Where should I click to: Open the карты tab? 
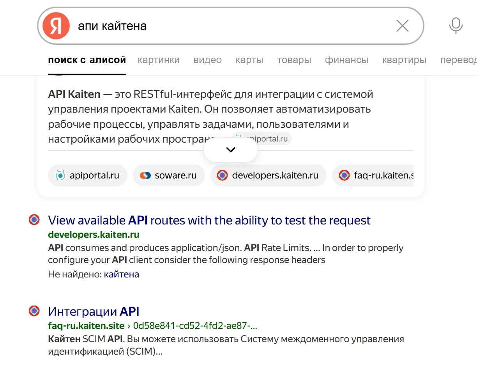249,60
